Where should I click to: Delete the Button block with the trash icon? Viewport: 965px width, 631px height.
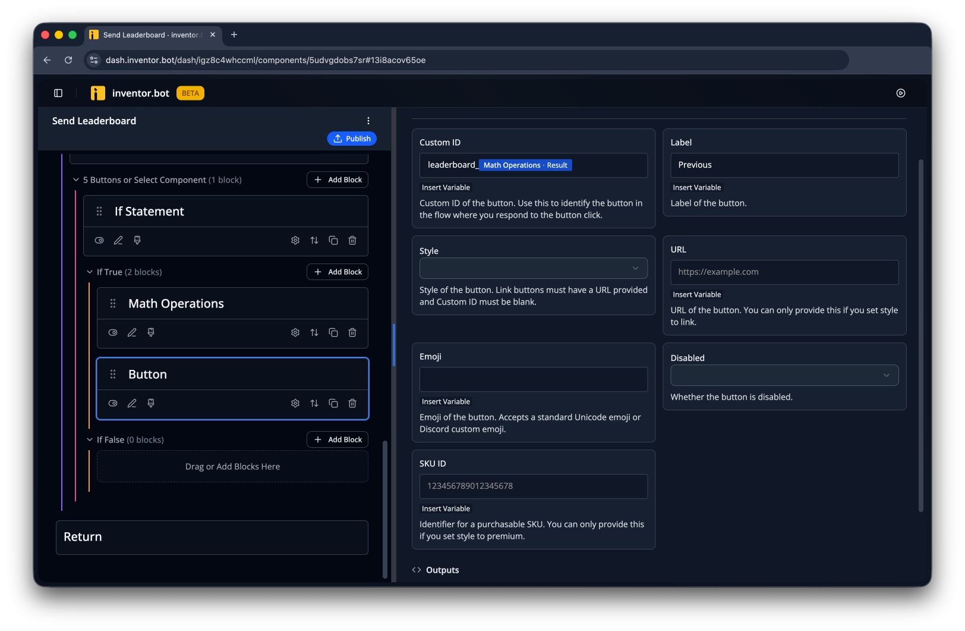352,403
